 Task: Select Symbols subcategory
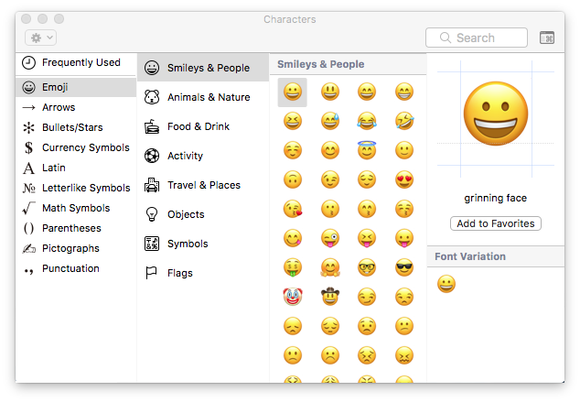pyautogui.click(x=203, y=244)
